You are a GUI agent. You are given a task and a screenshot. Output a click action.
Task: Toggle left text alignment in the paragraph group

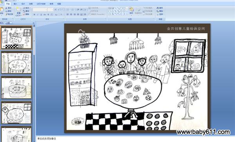point(68,14)
